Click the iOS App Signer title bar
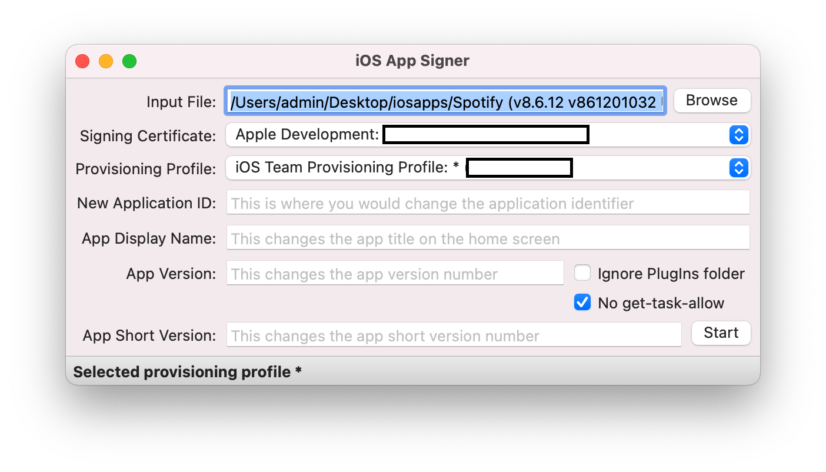This screenshot has width=826, height=472. tap(412, 61)
